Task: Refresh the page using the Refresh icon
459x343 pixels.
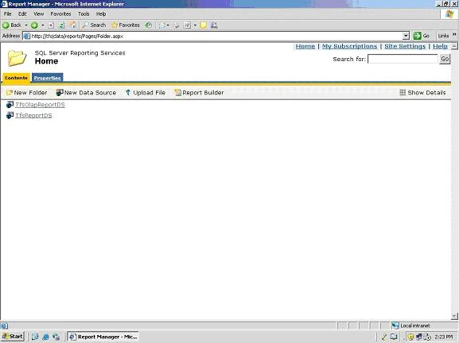Action: point(61,25)
